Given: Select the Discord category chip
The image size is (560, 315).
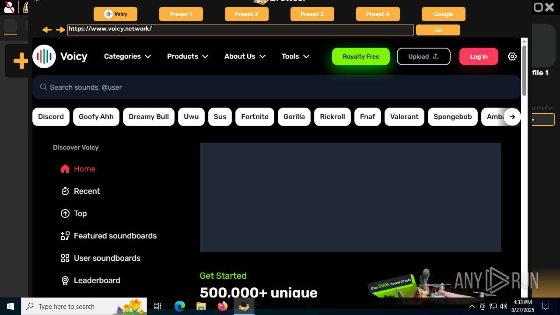Looking at the screenshot, I should click(x=51, y=117).
